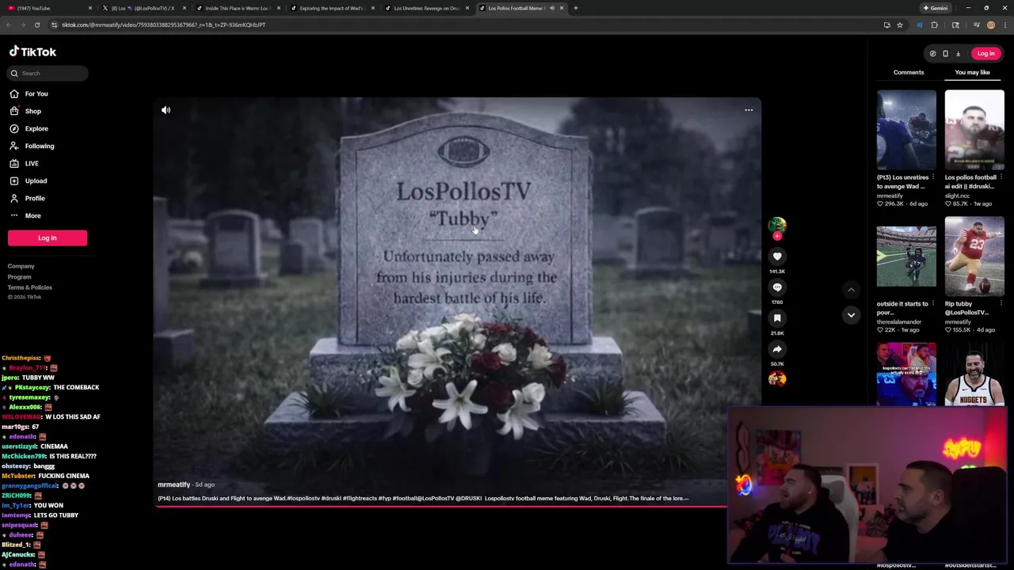Open mrmeatify creator name link

173,484
